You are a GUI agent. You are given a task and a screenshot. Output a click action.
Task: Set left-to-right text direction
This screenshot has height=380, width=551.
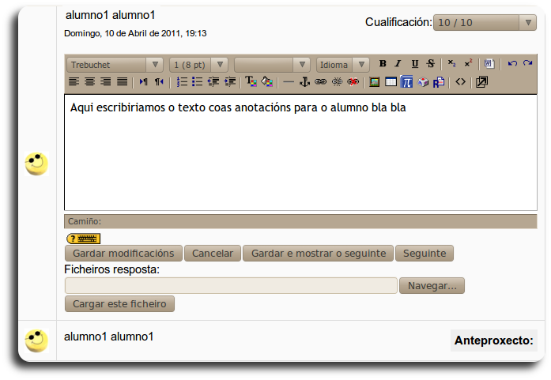[143, 82]
